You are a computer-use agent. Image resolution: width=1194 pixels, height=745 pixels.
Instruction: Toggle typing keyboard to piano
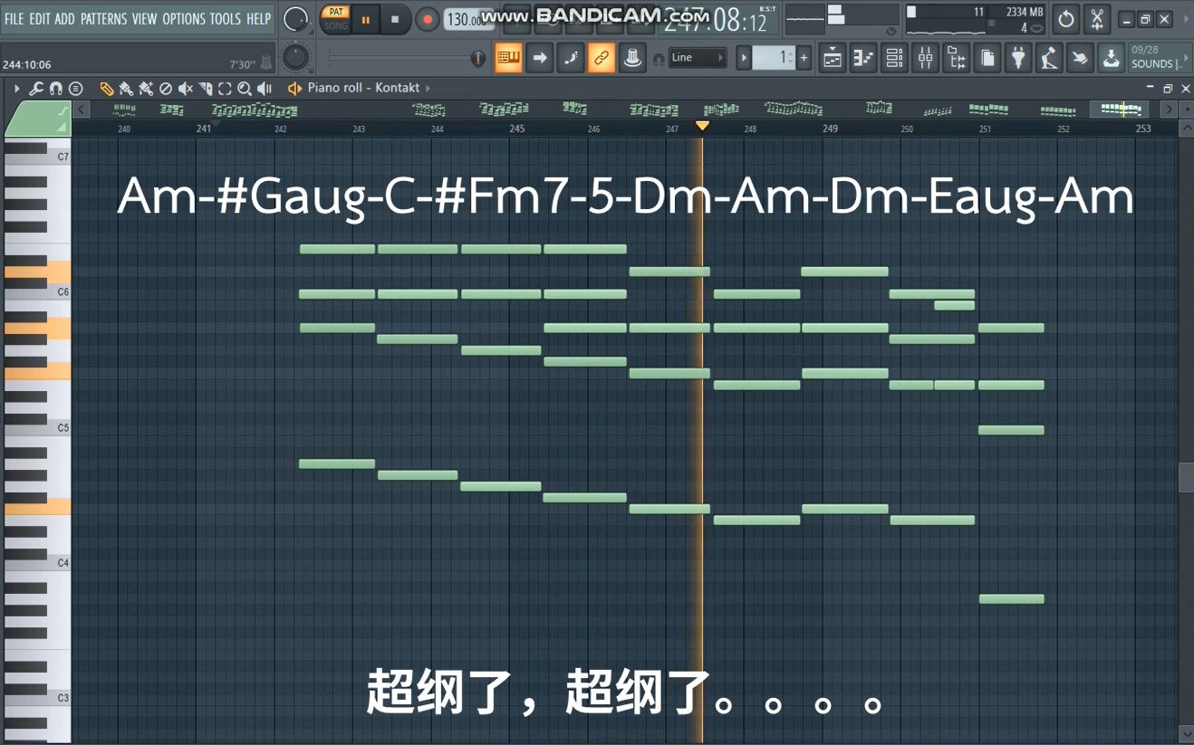point(508,58)
